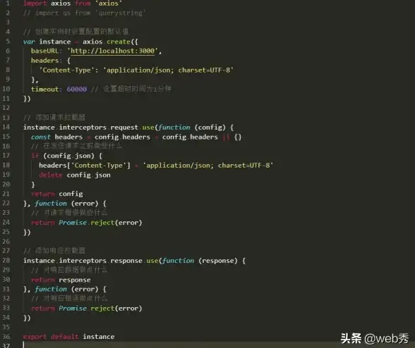The width and height of the screenshot is (415, 348).
Task: Open the http://localhost:3000 URL
Action: pyautogui.click(x=112, y=51)
